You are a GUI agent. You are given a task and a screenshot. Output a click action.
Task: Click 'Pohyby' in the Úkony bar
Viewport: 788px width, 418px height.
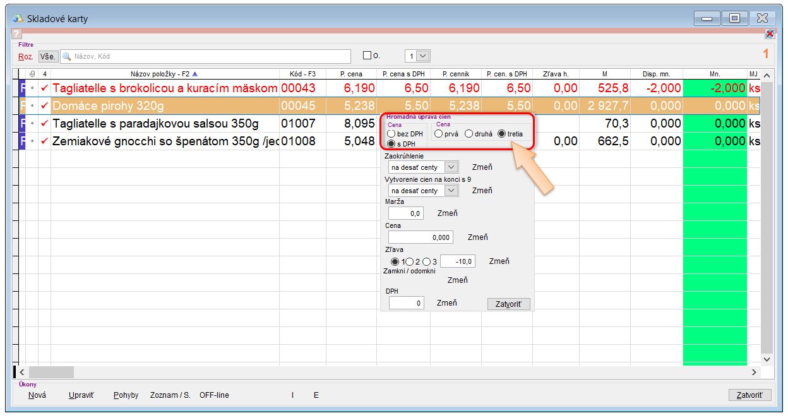[126, 395]
